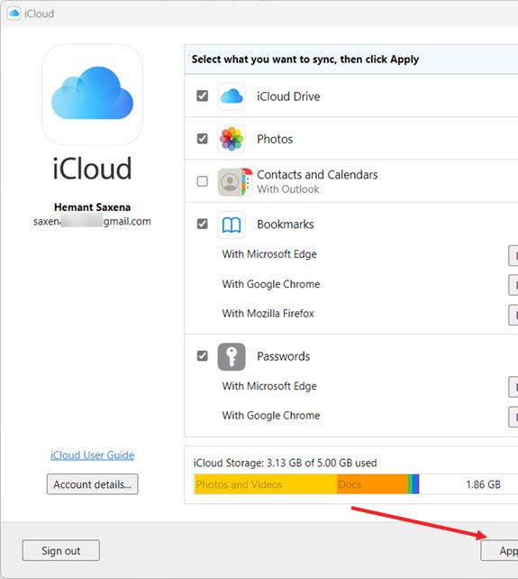Click the Sign out button
Image resolution: width=518 pixels, height=579 pixels.
61,550
